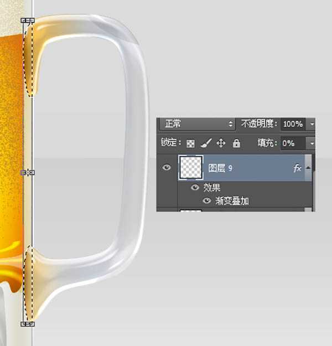The height and width of the screenshot is (346, 332).
Task: Click the 填充 0% fill field
Action: 292,143
